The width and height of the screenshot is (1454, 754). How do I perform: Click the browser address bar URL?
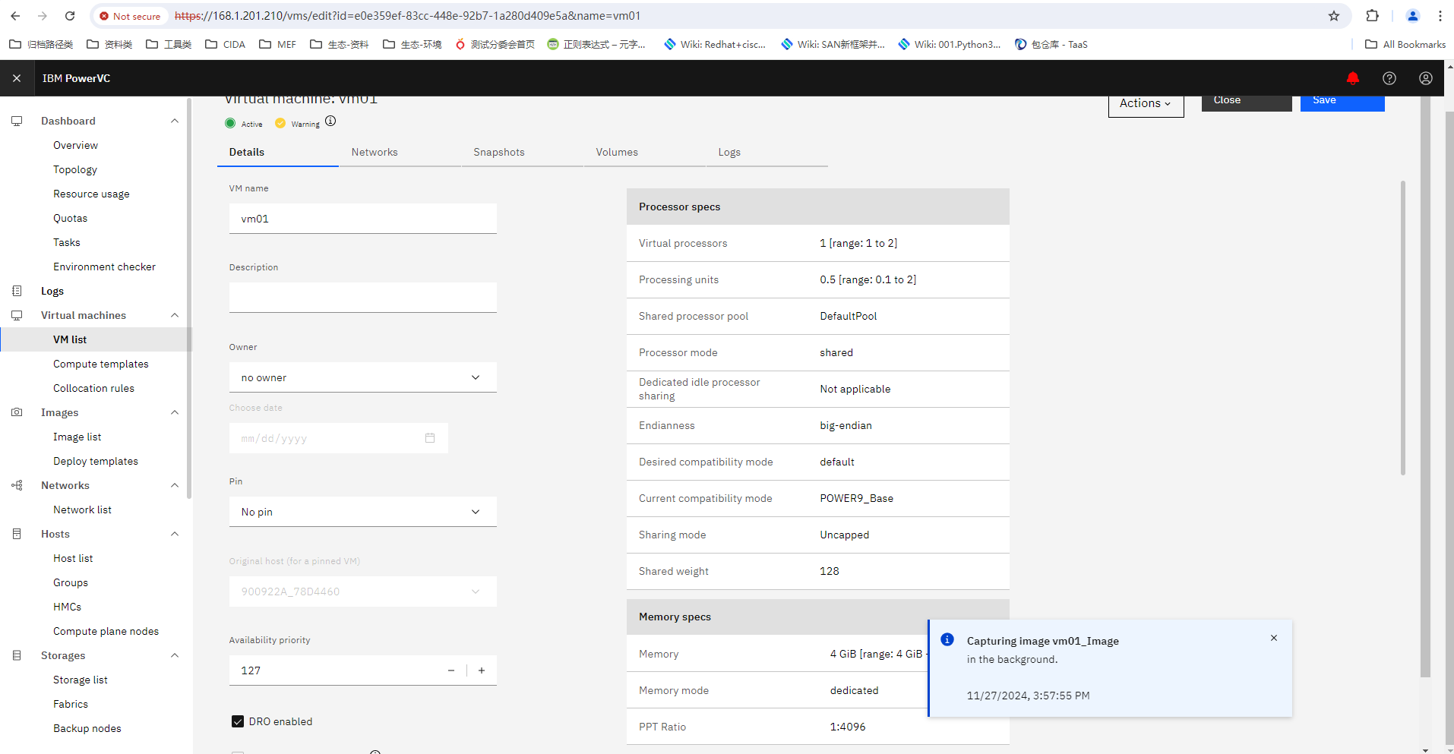[x=408, y=16]
